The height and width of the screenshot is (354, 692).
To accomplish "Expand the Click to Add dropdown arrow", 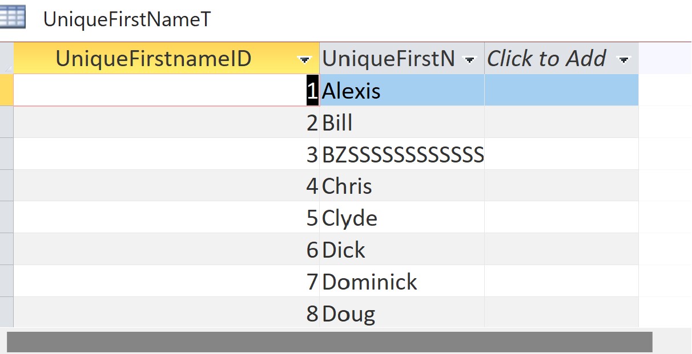I will (623, 59).
